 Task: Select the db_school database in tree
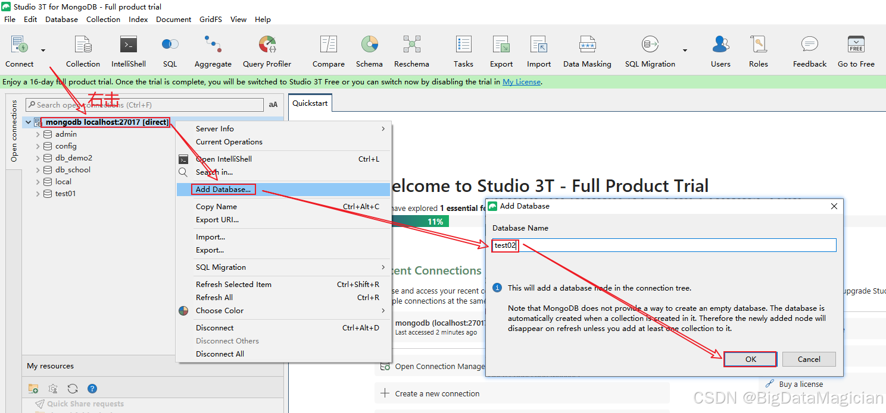click(73, 170)
